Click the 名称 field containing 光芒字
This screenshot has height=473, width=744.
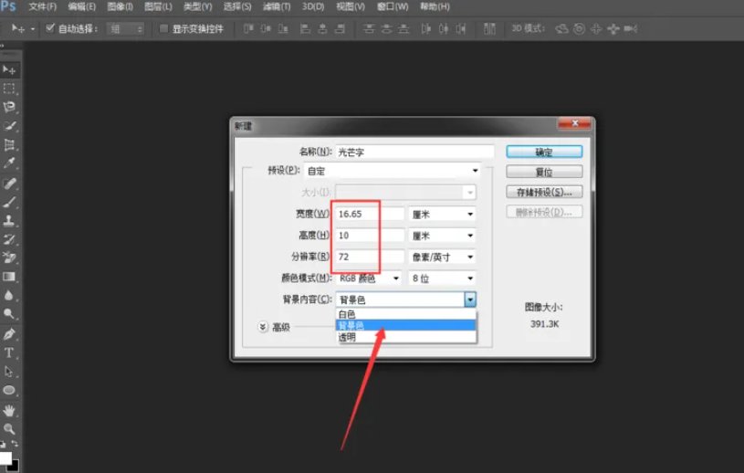414,152
